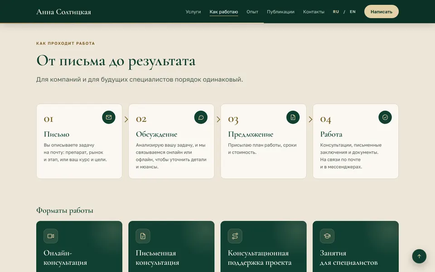The width and height of the screenshot is (435, 272).
Task: Click the Форматы работы heading
Action: coord(65,210)
